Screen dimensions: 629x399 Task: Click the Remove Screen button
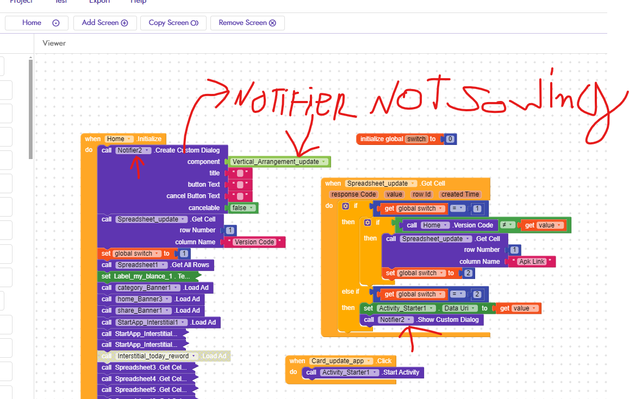[x=247, y=23]
